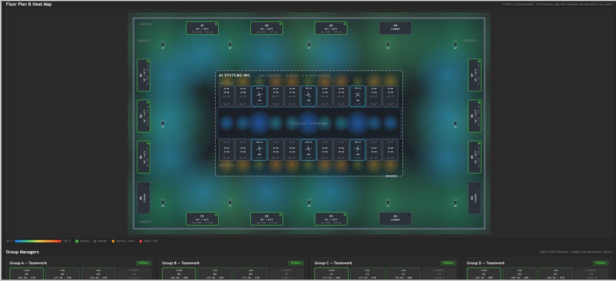The image size is (616, 281).
Task: Open CRAC unit D3 on the right wall
Action: 475,157
